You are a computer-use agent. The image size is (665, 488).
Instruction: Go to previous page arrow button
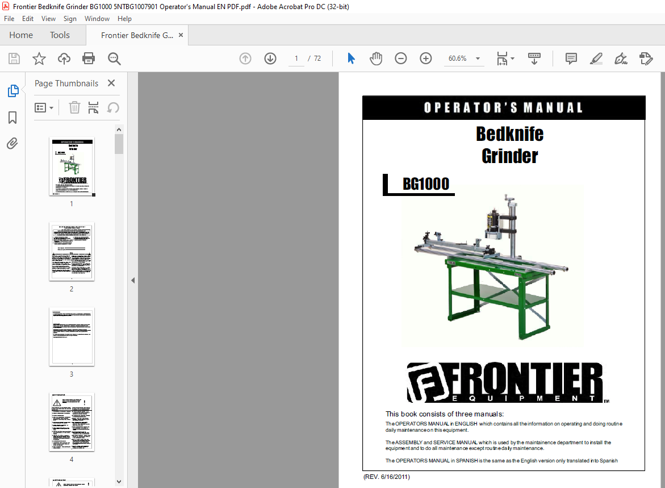[x=245, y=59]
